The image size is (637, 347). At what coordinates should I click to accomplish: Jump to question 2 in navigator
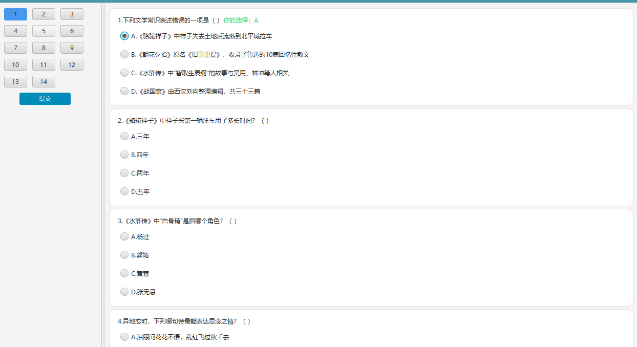coord(44,14)
